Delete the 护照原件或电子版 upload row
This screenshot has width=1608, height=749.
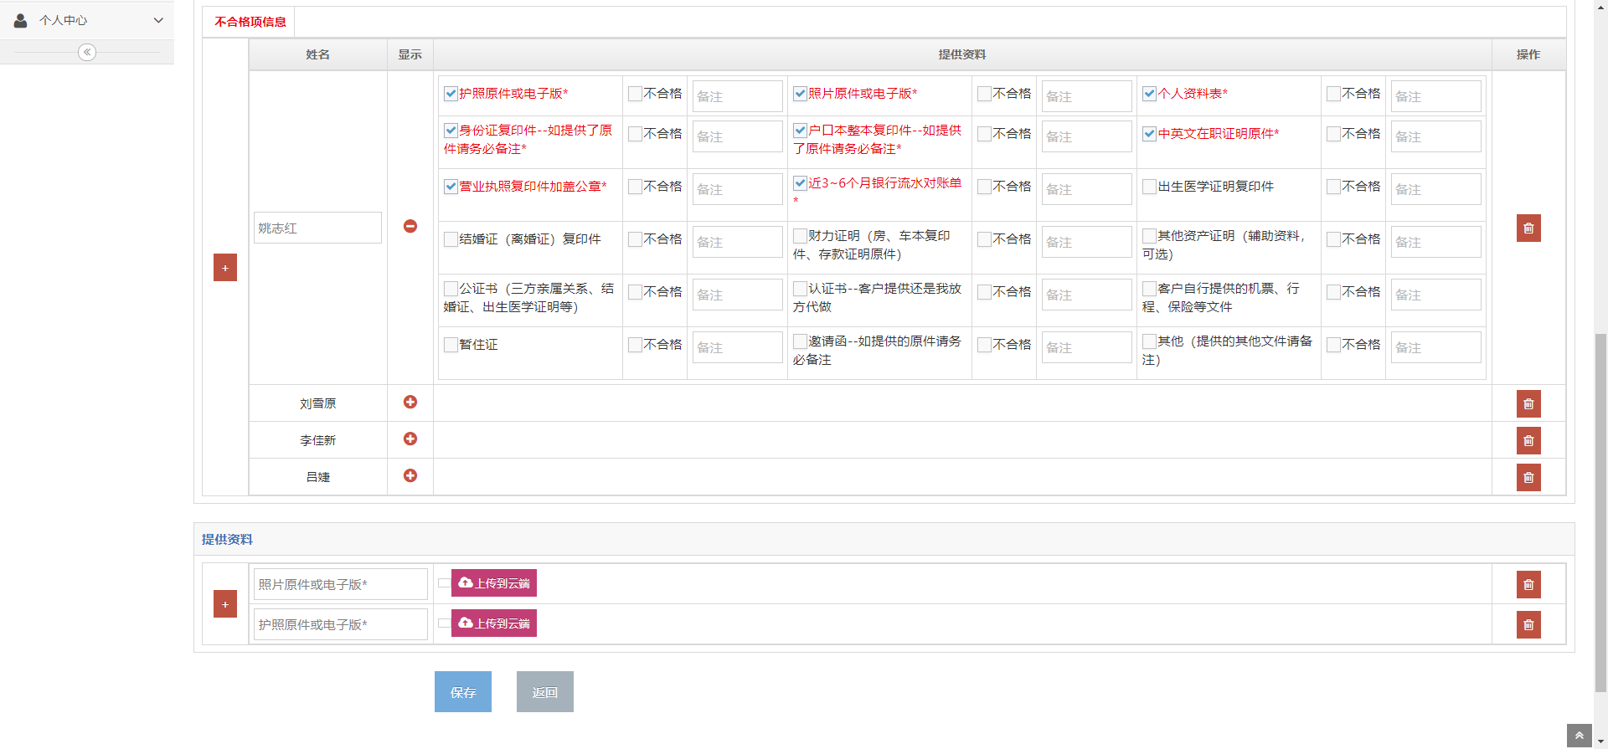[x=1528, y=624]
